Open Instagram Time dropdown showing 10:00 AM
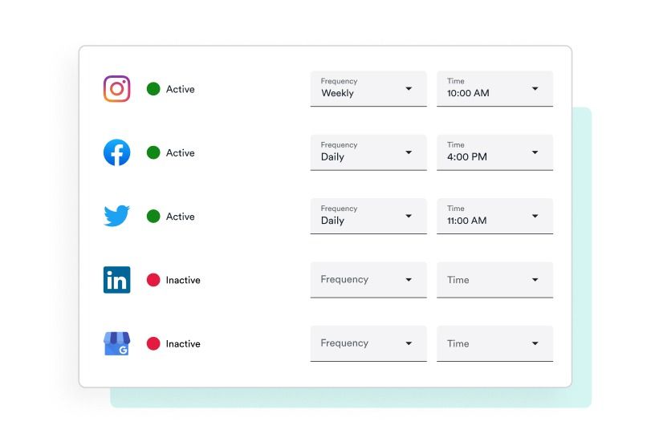This screenshot has width=651, height=434. (494, 88)
